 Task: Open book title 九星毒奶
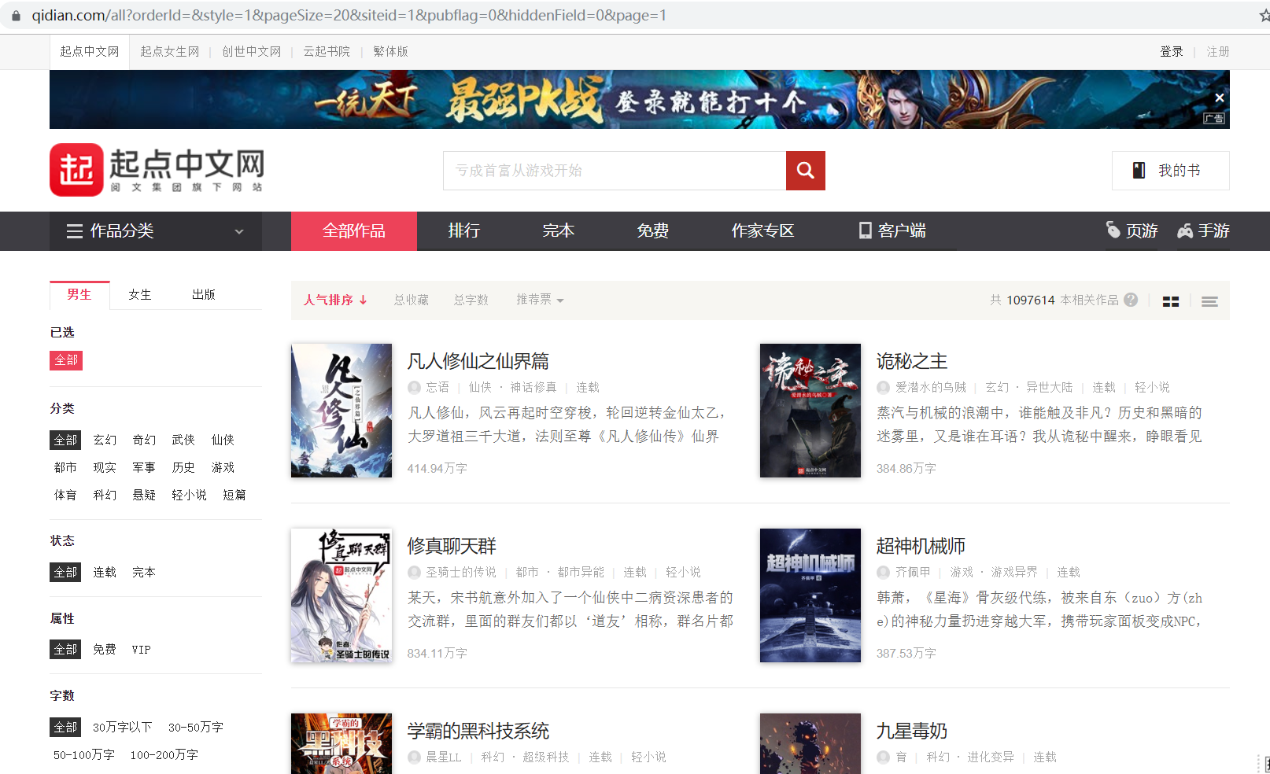[x=912, y=731]
